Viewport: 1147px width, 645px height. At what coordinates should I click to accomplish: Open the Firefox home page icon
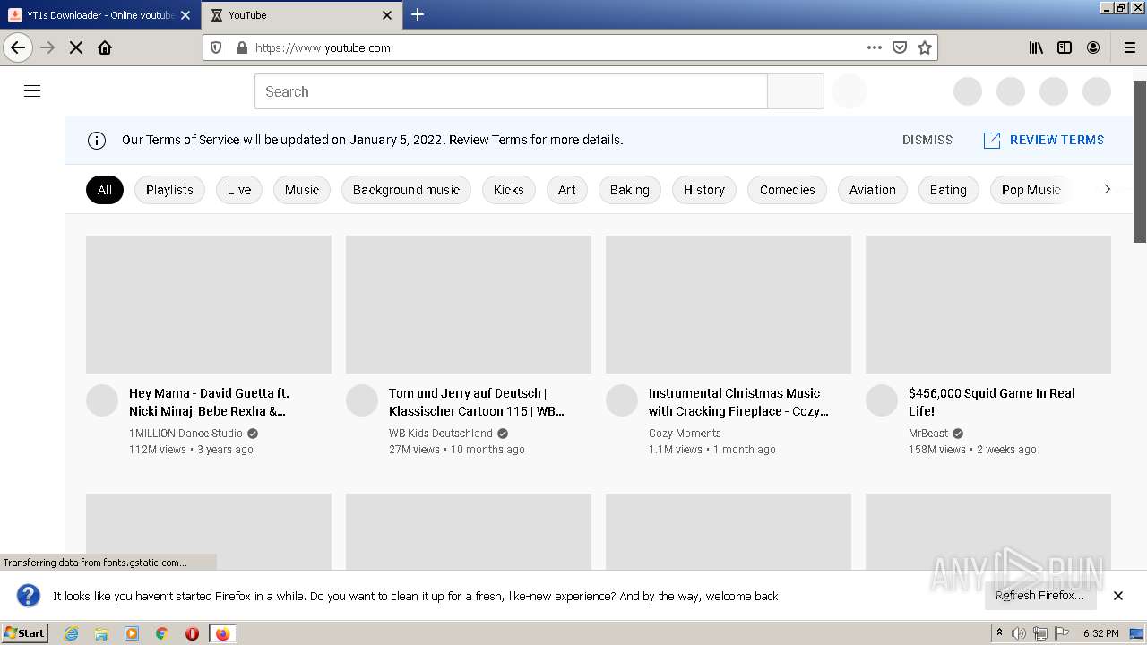pyautogui.click(x=105, y=47)
